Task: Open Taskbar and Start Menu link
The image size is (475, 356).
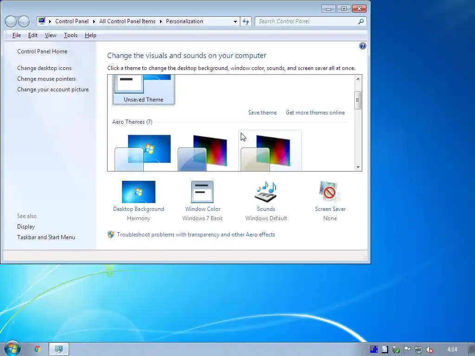Action: [46, 237]
